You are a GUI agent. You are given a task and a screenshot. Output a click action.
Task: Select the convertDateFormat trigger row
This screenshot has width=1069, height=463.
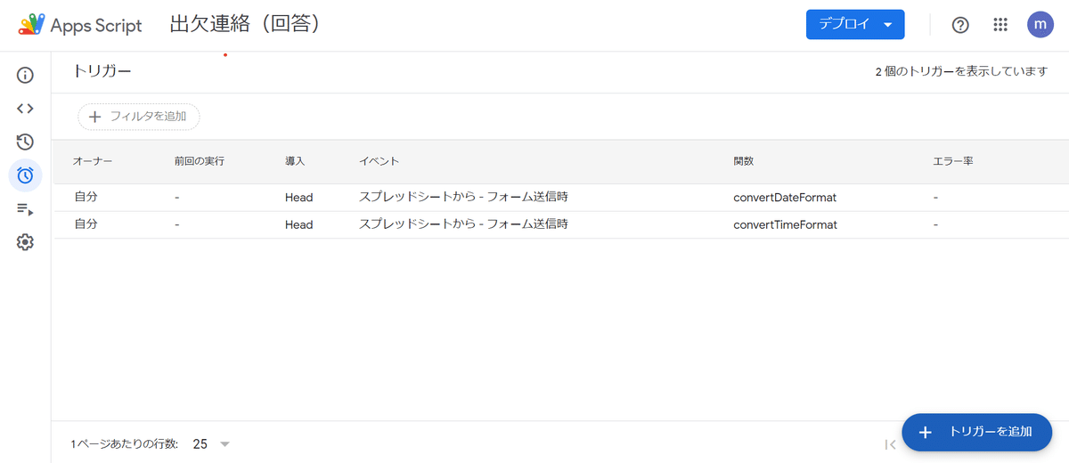559,198
